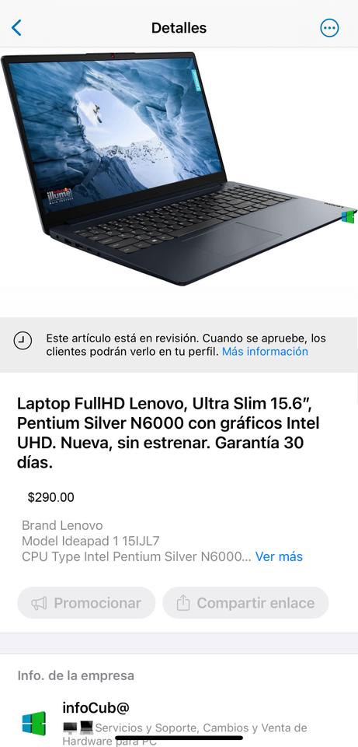The image size is (358, 747).
Task: Tap the Promocionar button
Action: click(x=86, y=603)
